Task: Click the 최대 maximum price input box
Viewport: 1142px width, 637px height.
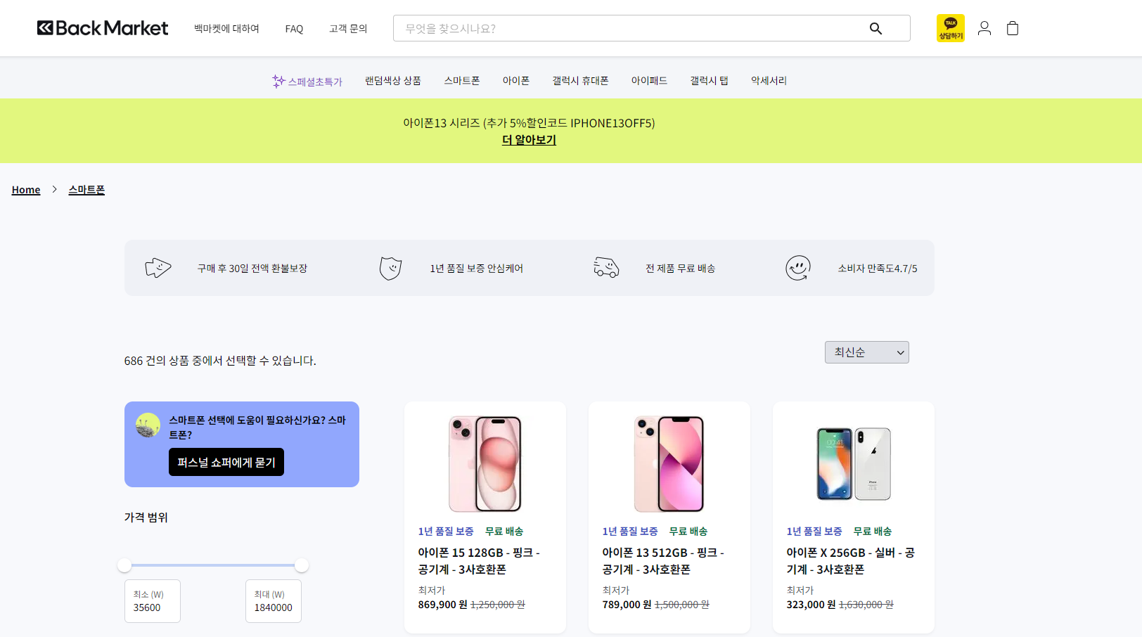Action: click(273, 601)
